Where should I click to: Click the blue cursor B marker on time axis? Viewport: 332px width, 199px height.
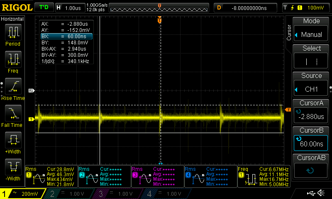(x=161, y=163)
